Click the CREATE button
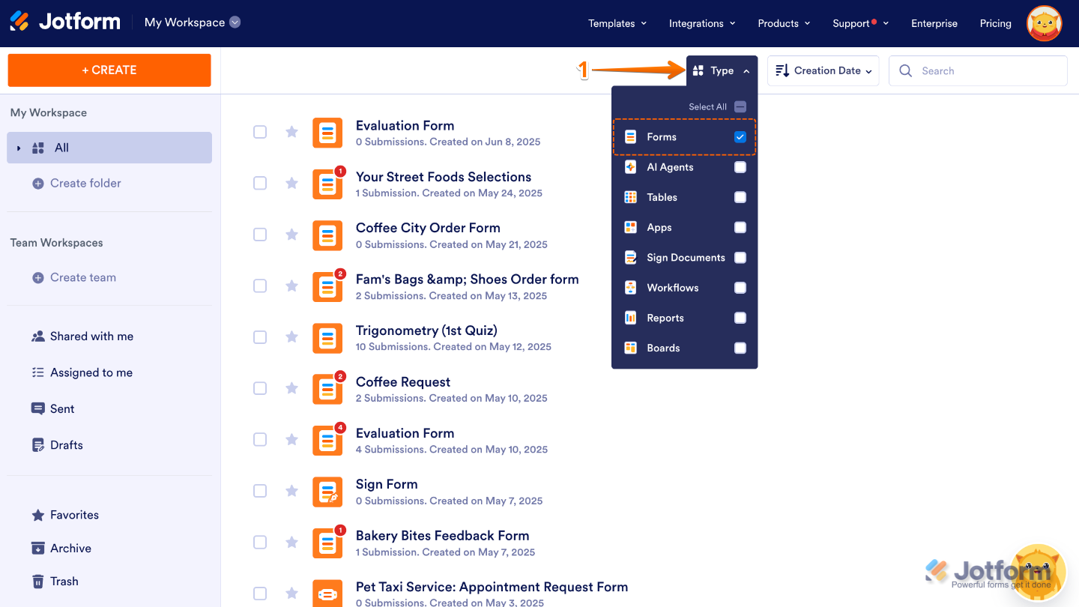 pyautogui.click(x=109, y=70)
